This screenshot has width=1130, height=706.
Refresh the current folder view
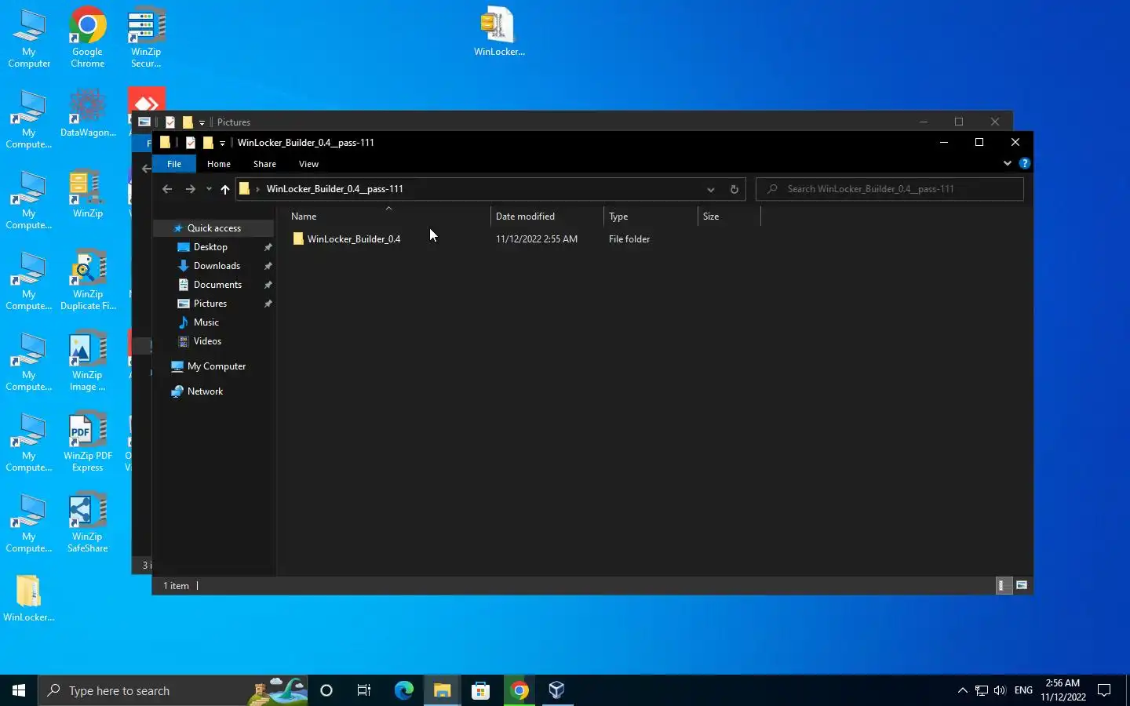pyautogui.click(x=734, y=189)
